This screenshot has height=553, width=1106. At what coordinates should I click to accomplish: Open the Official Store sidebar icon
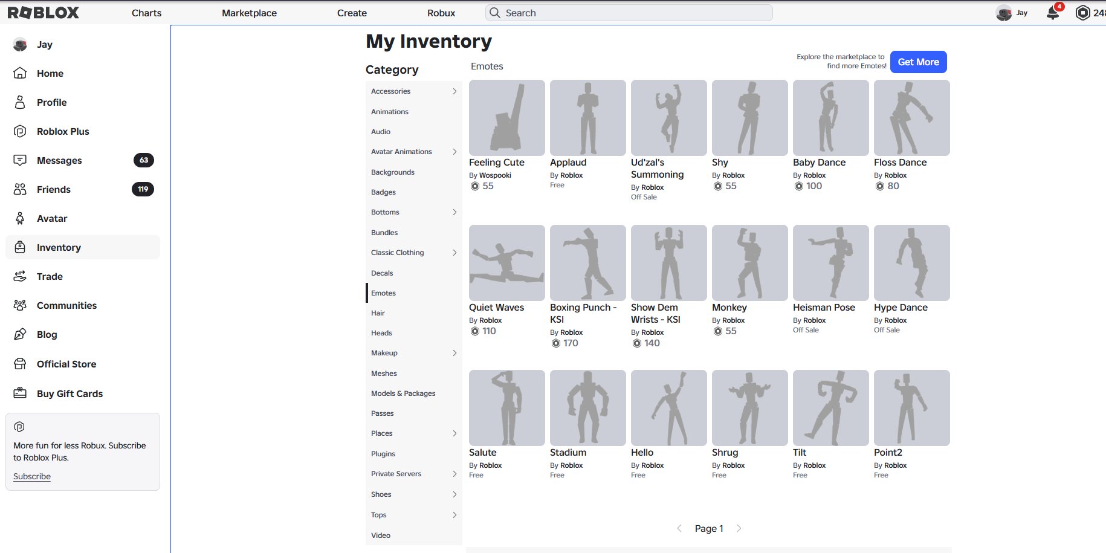point(20,364)
